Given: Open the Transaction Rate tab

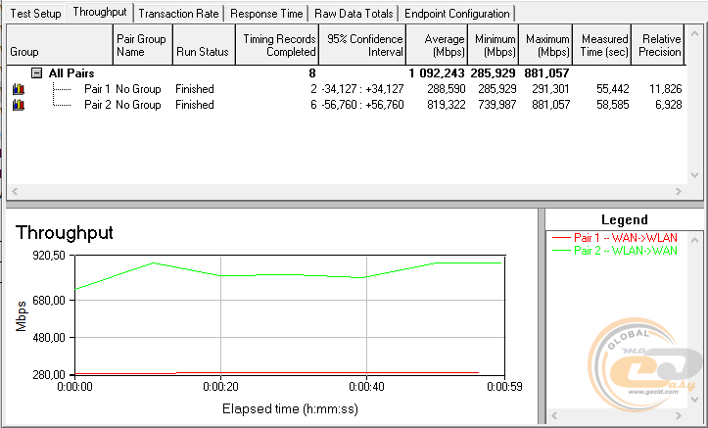Looking at the screenshot, I should pyautogui.click(x=179, y=14).
